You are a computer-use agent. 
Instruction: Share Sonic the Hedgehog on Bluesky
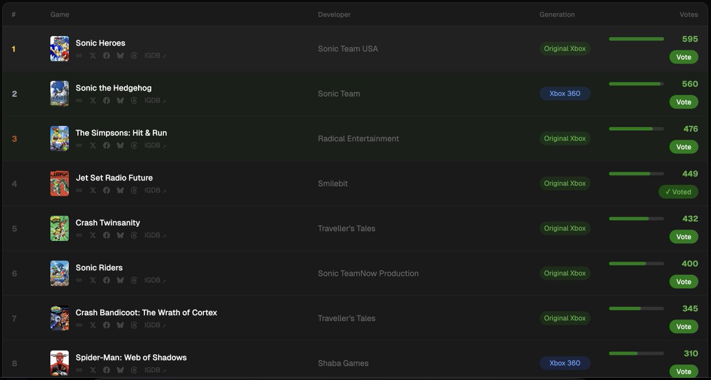[x=120, y=101]
